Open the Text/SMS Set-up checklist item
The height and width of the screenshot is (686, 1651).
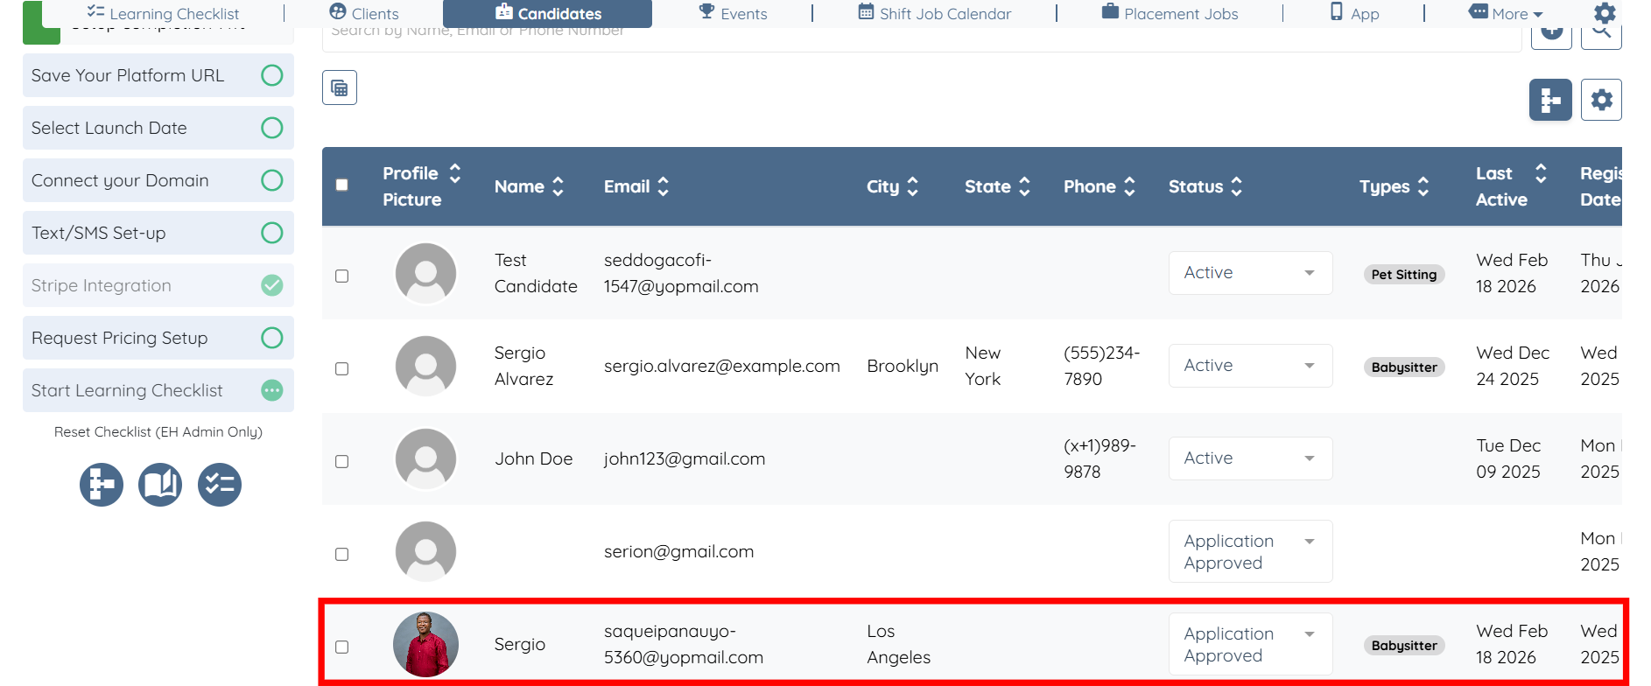pyautogui.click(x=158, y=233)
